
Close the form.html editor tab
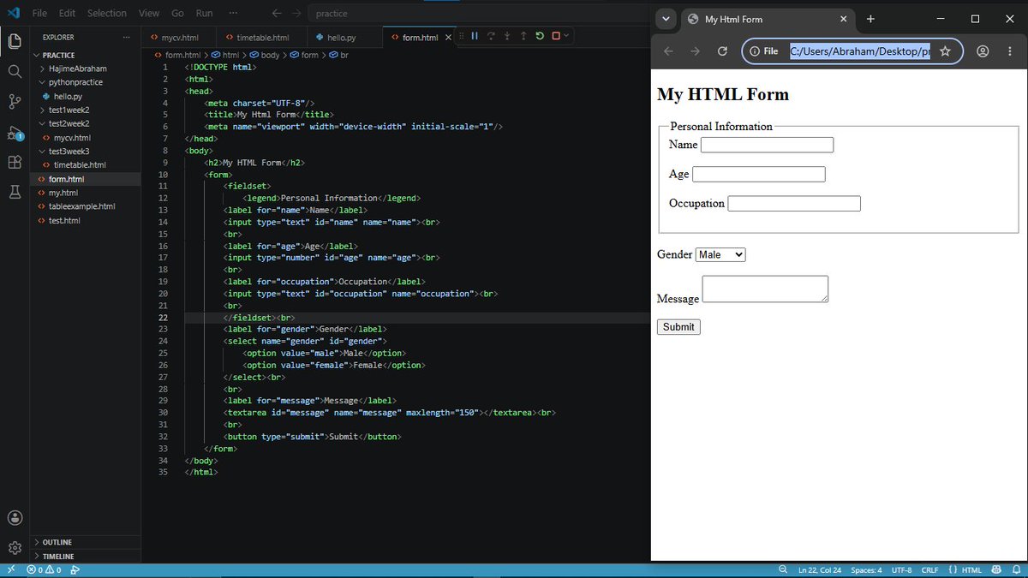click(448, 38)
